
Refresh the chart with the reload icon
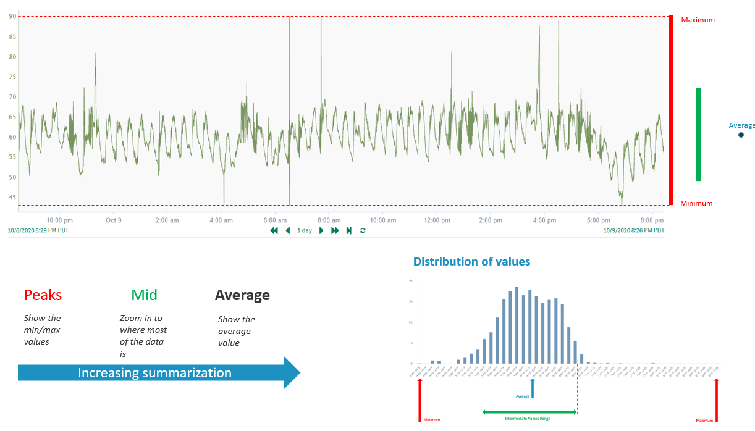point(363,230)
